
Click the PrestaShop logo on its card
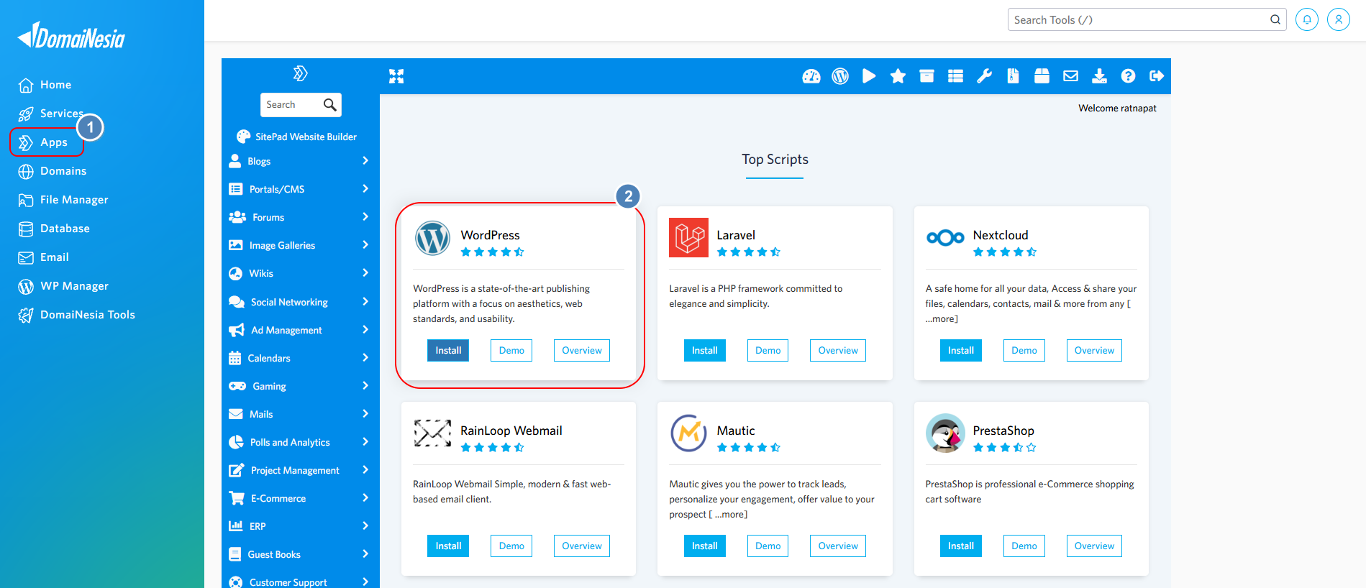[945, 433]
